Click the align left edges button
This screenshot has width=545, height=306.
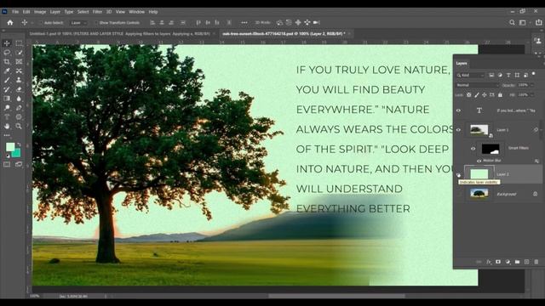pyautogui.click(x=152, y=23)
